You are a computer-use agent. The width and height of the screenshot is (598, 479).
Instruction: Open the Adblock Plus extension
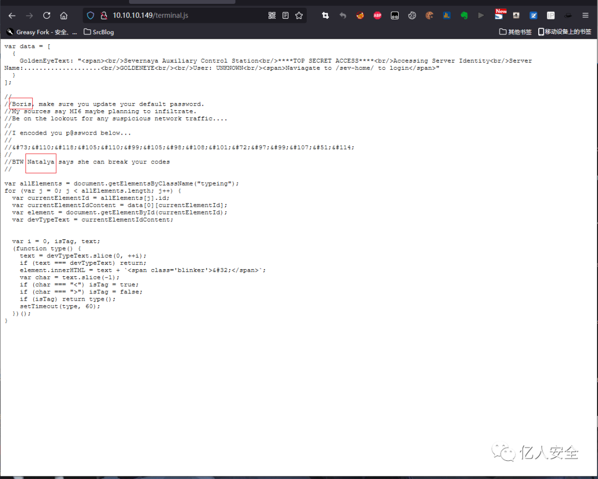coord(378,16)
